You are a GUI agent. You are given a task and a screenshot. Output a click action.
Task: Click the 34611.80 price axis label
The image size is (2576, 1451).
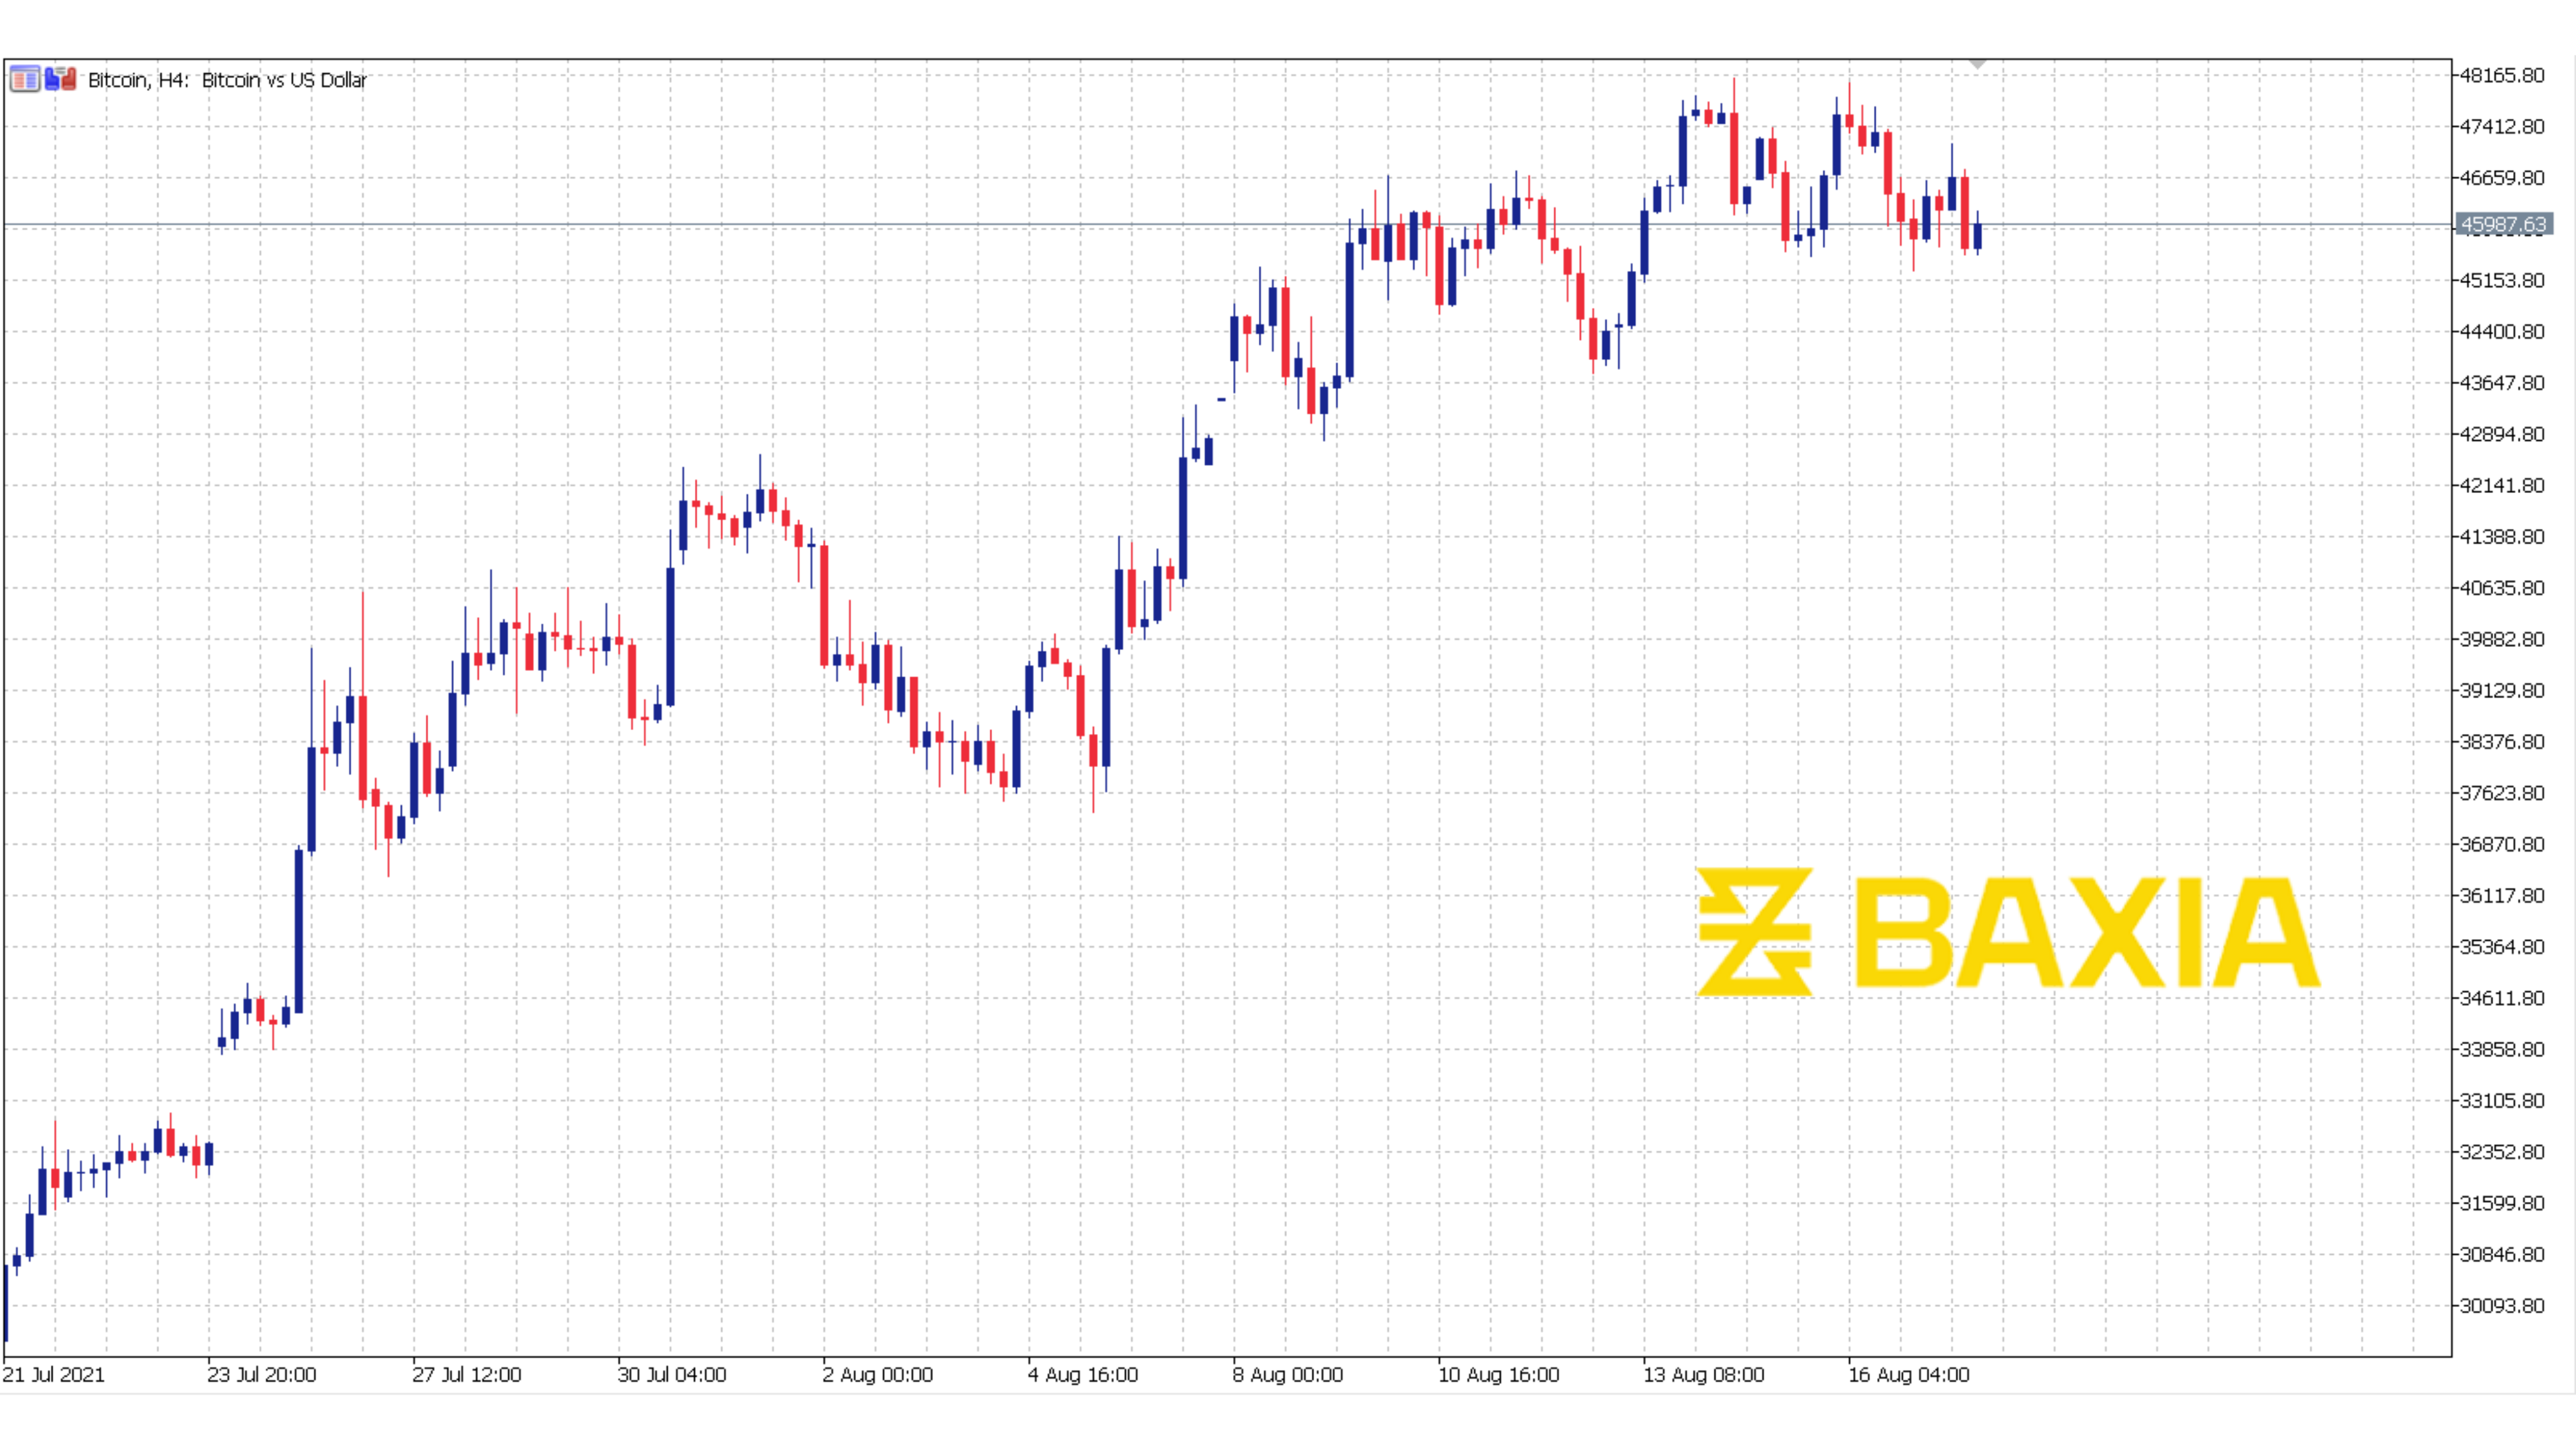point(2502,998)
